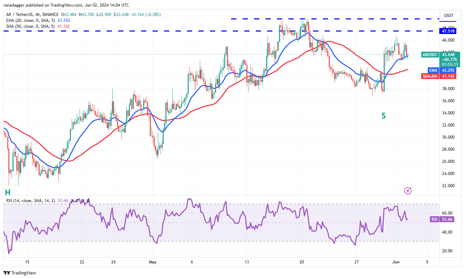This screenshot has height=279, width=465.
Task: Open the USDT currency selector
Action: (x=449, y=15)
